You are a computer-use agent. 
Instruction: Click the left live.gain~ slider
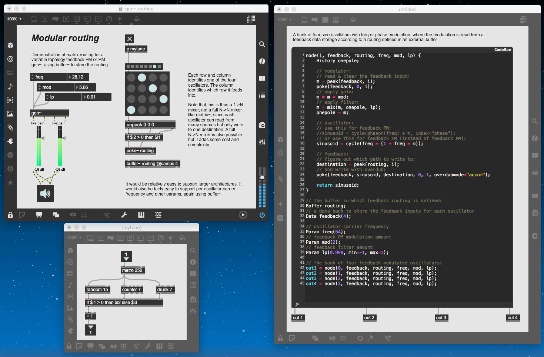(x=39, y=146)
